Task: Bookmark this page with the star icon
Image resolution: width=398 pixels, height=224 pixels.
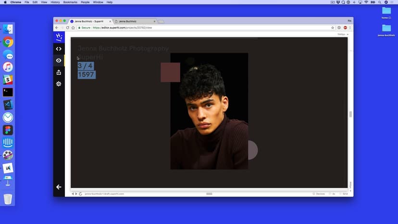Action: pyautogui.click(x=333, y=28)
